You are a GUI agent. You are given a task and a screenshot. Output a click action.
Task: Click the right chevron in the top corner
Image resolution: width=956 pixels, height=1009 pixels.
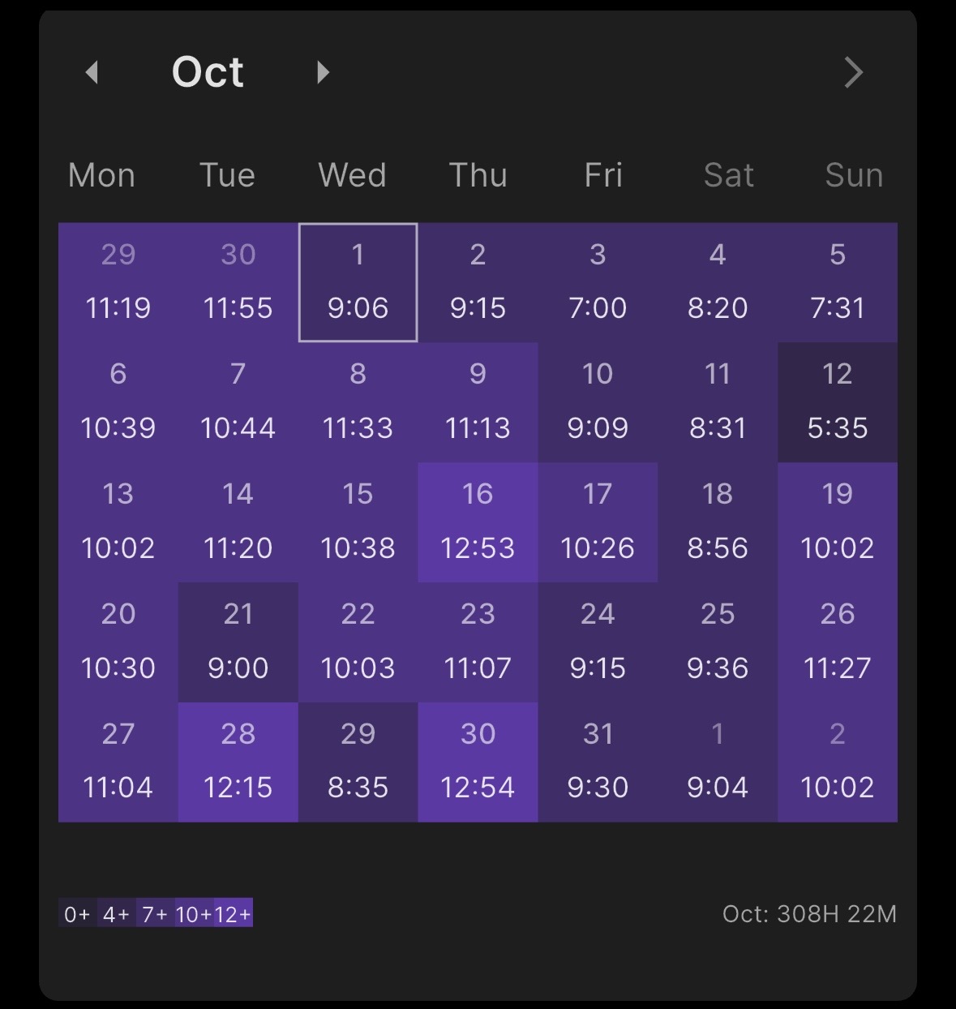853,72
